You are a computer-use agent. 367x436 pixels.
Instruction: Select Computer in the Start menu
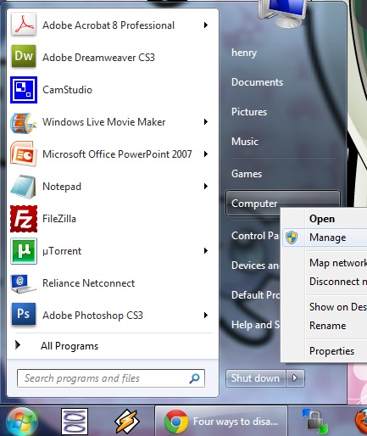(282, 204)
